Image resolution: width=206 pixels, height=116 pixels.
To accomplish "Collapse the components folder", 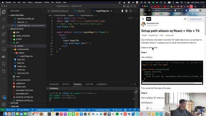I will pos(23,49).
